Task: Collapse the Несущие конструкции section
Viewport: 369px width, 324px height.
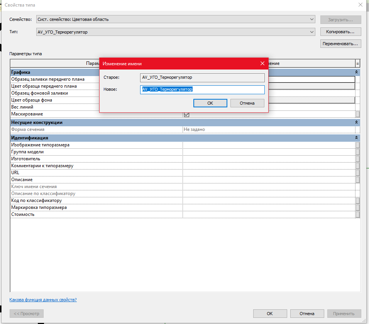Action: point(357,122)
